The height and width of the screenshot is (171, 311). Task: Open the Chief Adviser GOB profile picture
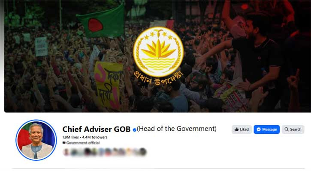point(36,140)
